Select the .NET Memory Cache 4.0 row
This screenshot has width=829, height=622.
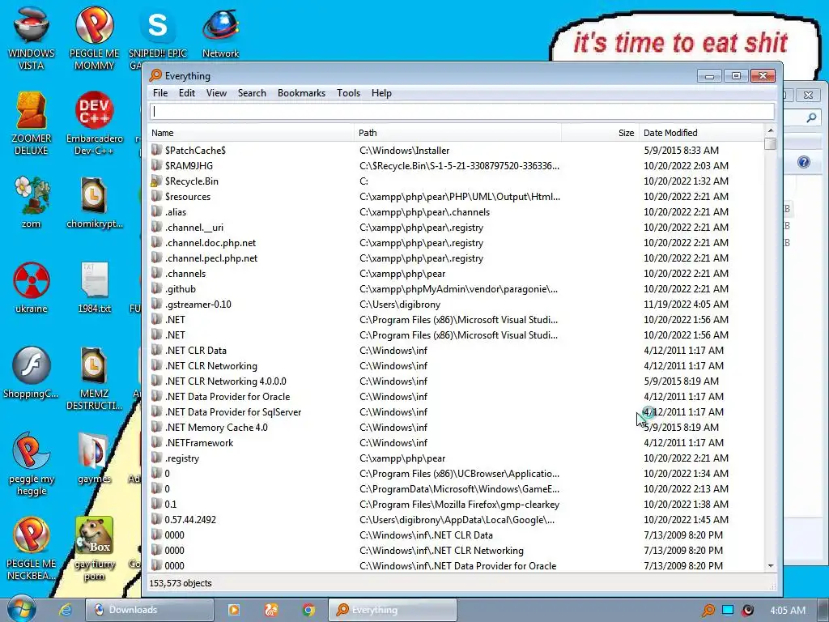[457, 428]
